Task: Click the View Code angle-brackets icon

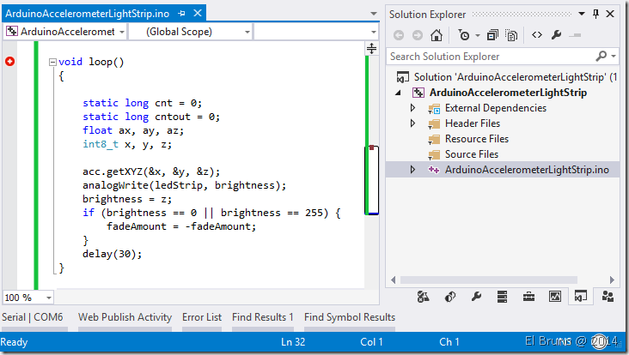Action: coord(536,35)
